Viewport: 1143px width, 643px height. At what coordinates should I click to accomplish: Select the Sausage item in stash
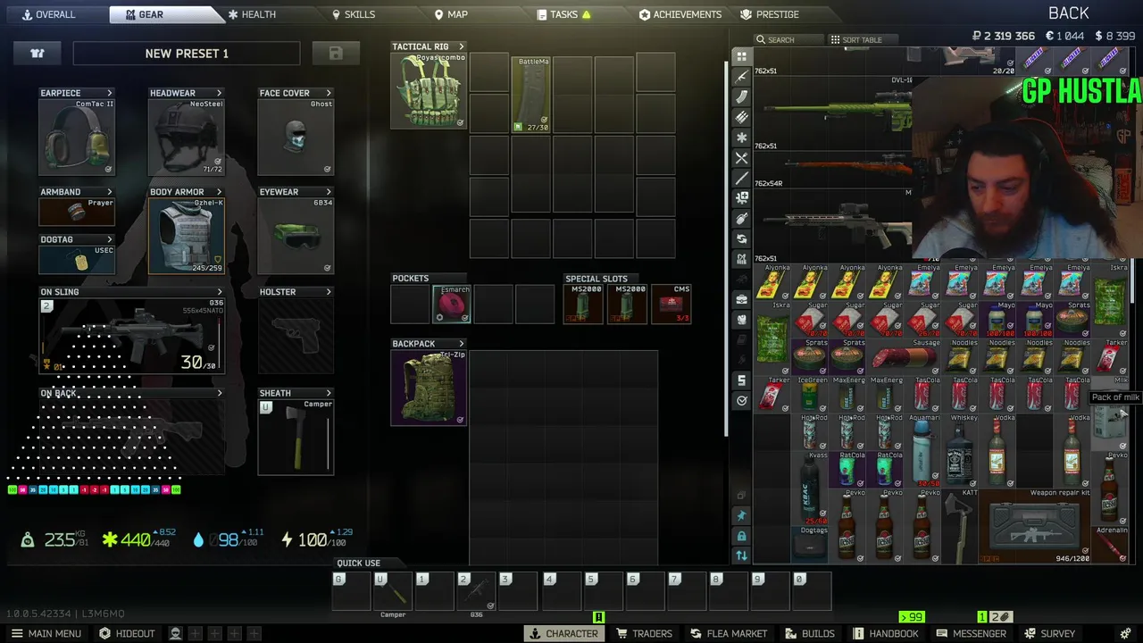click(x=904, y=357)
